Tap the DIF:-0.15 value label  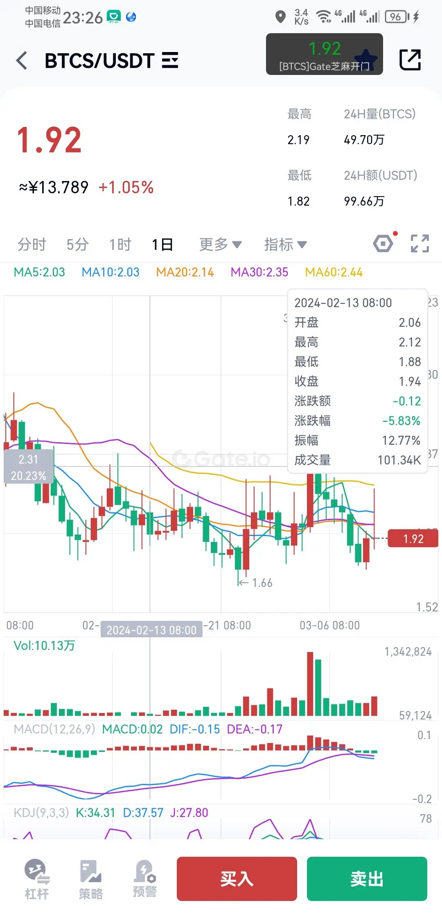coord(195,729)
